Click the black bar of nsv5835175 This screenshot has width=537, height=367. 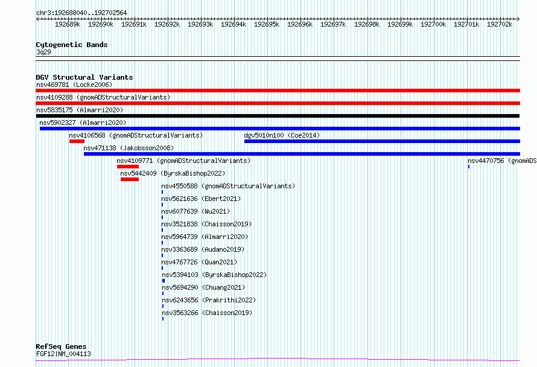(278, 116)
